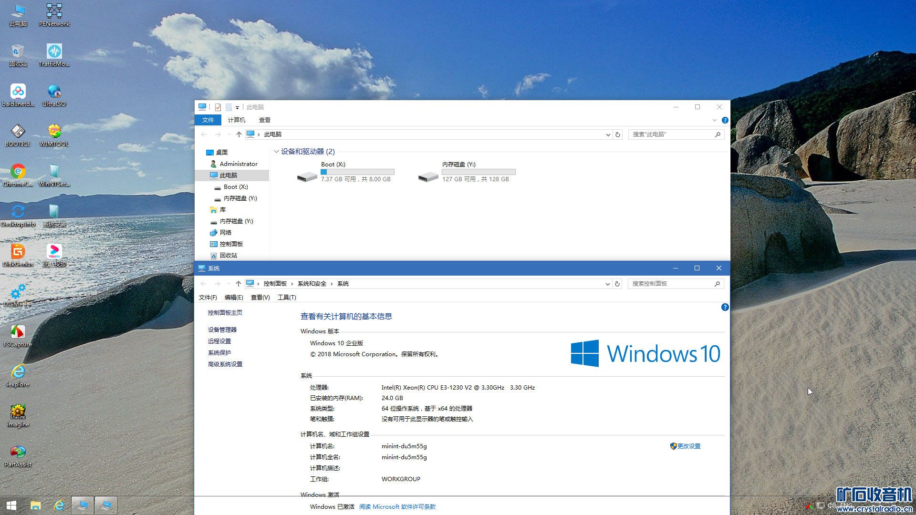Image resolution: width=916 pixels, height=515 pixels.
Task: Open the BOOTICE desktop icon
Action: (x=18, y=132)
